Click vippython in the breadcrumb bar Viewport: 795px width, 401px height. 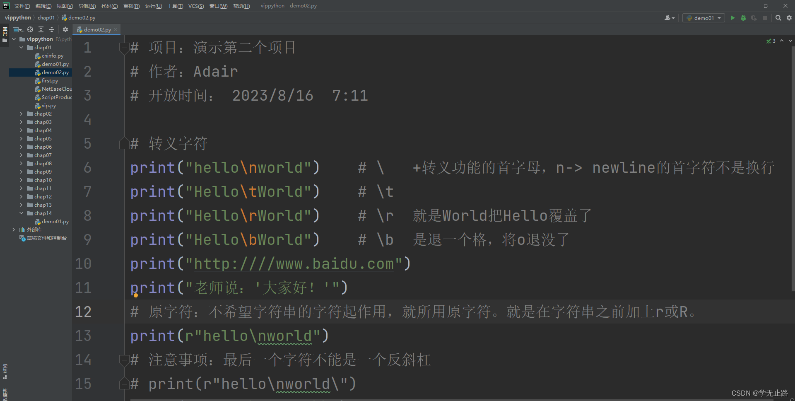pos(18,18)
